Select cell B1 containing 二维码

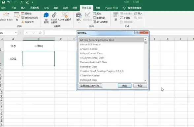tap(39, 46)
